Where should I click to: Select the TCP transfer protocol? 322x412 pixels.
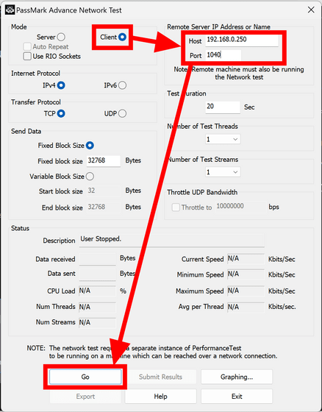[61, 113]
